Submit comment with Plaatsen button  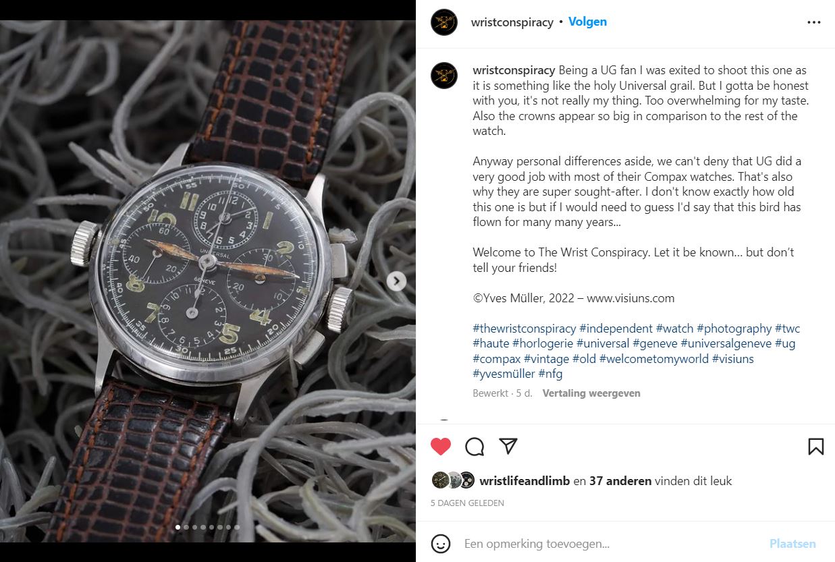[x=792, y=544]
